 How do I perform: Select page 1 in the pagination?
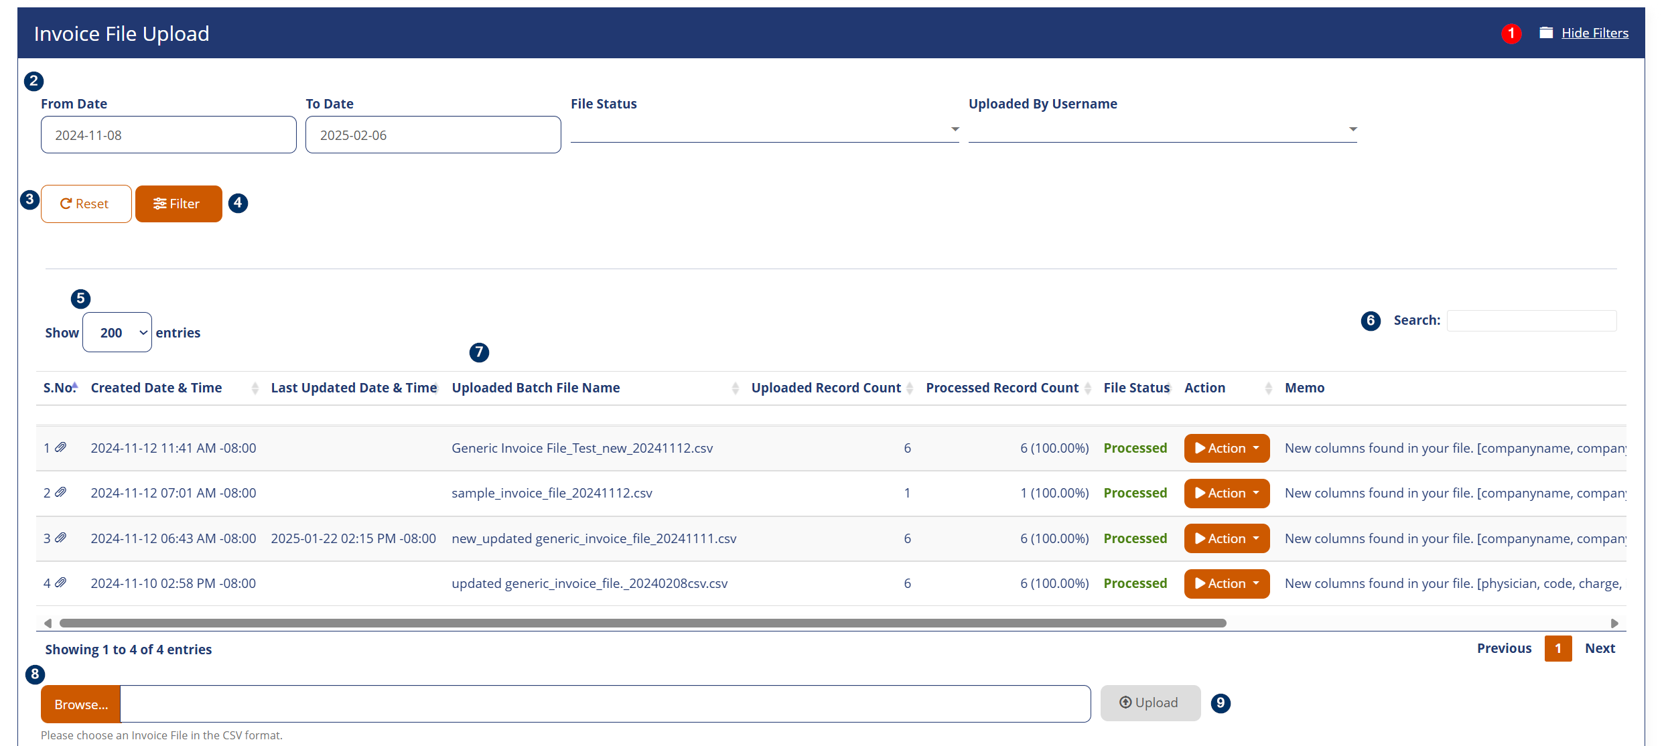coord(1559,648)
